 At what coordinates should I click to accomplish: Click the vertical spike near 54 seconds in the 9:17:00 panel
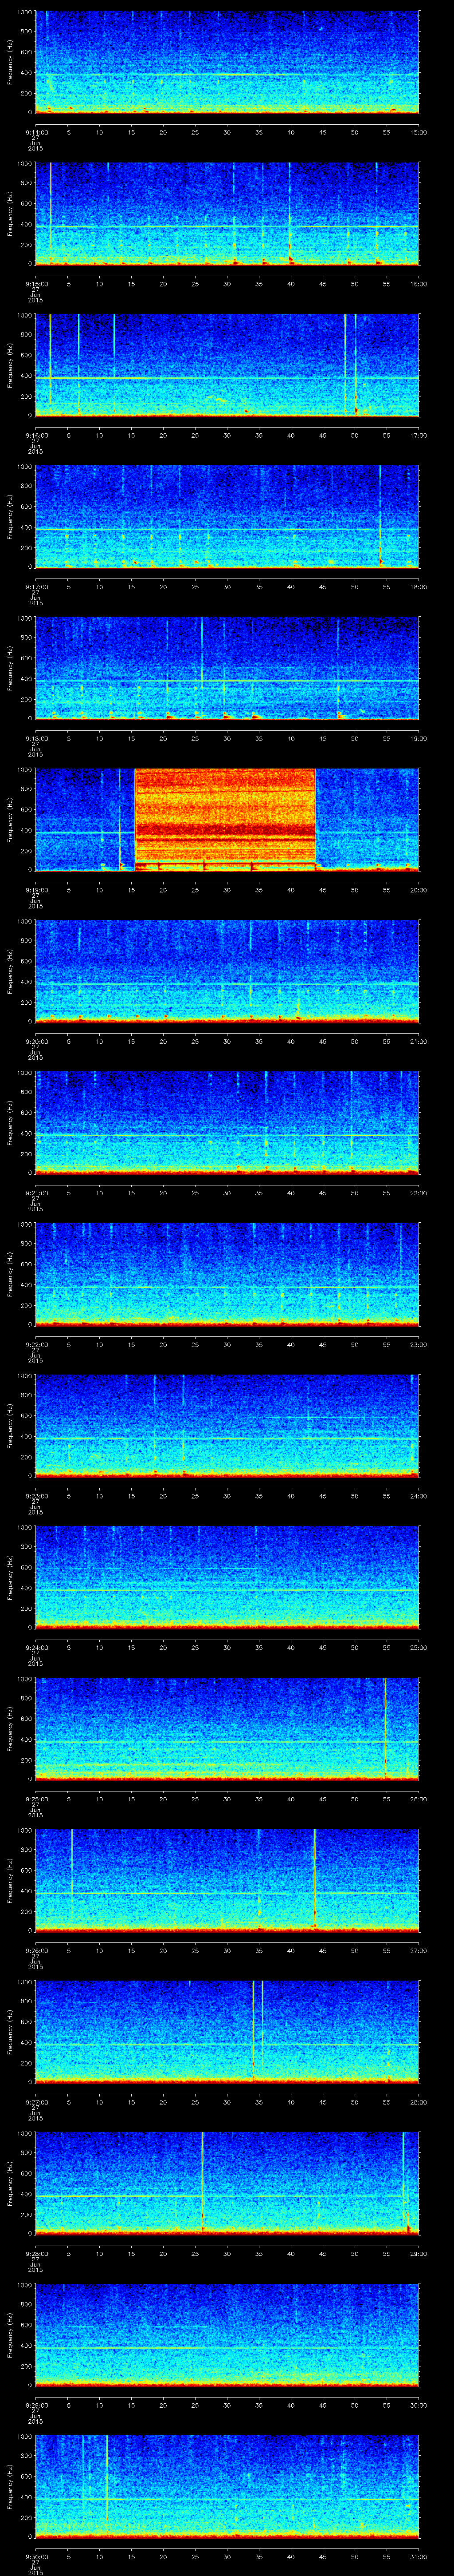click(x=380, y=517)
